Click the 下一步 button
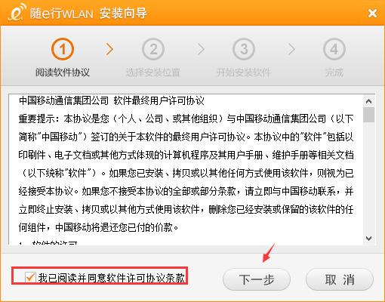The image size is (385, 302). [x=257, y=279]
